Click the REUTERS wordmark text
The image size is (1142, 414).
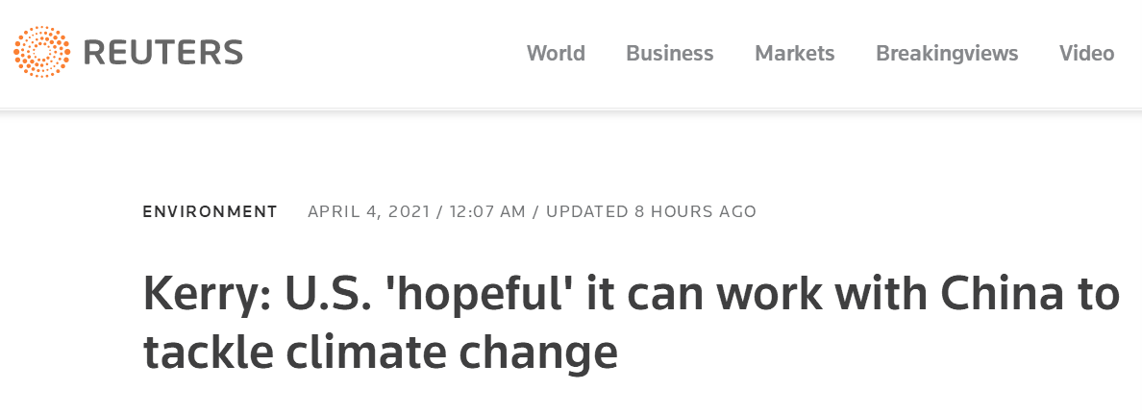tap(163, 53)
